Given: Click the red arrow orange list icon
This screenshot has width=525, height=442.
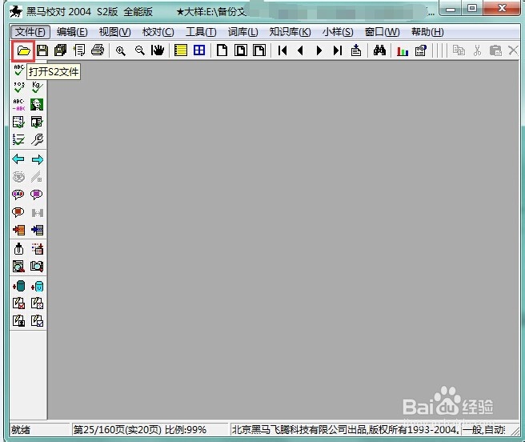Looking at the screenshot, I should [x=18, y=230].
